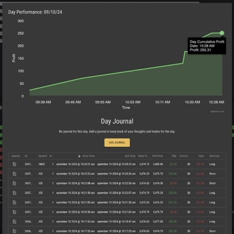This screenshot has width=234, height=234.
Task: Sort table by Exit Price column header
Action: point(157,156)
